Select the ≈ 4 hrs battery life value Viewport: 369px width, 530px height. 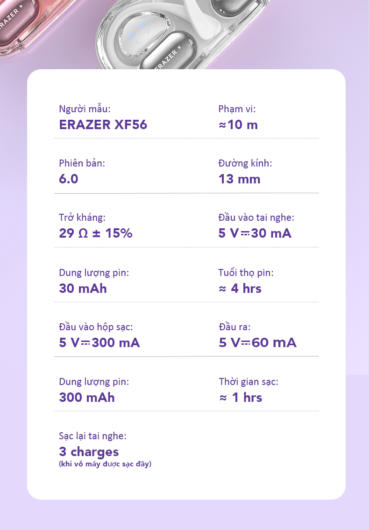click(240, 288)
